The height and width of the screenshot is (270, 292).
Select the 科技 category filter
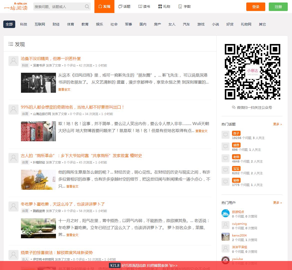[x=24, y=24]
